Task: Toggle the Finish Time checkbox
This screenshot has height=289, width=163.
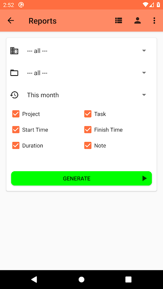Action: point(88,130)
